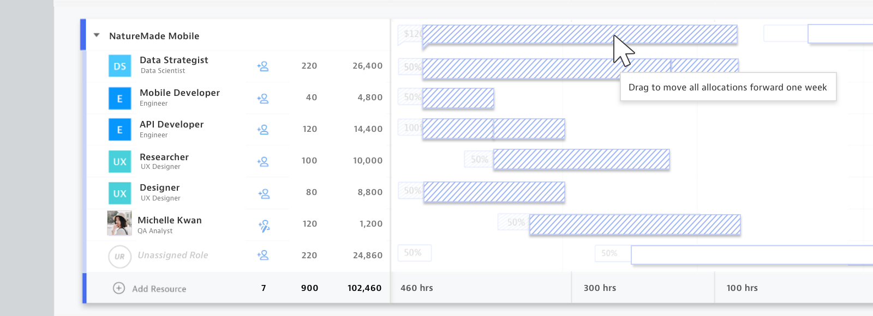This screenshot has width=873, height=316.
Task: Click the UR avatar circle for Unassigned Role
Action: [119, 257]
